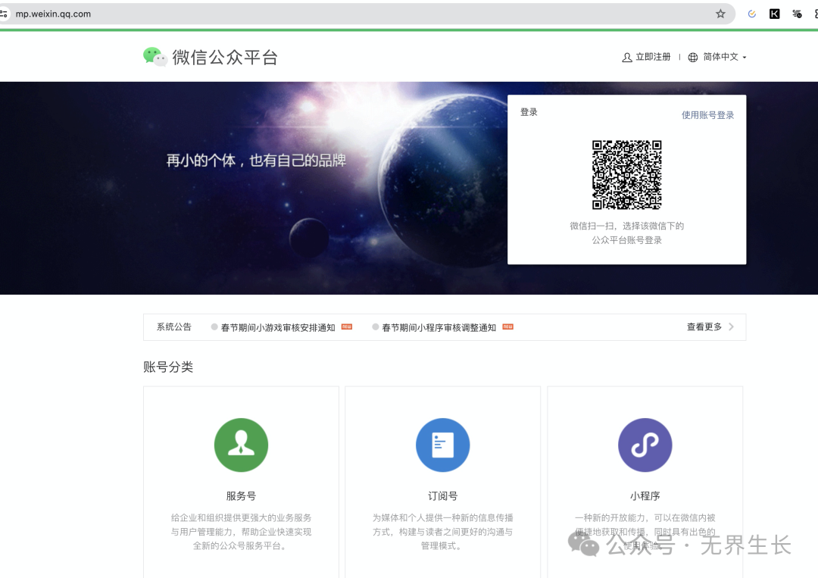The width and height of the screenshot is (818, 578).
Task: Click the NEW badge after 小游戏审核安排通知
Action: [347, 326]
